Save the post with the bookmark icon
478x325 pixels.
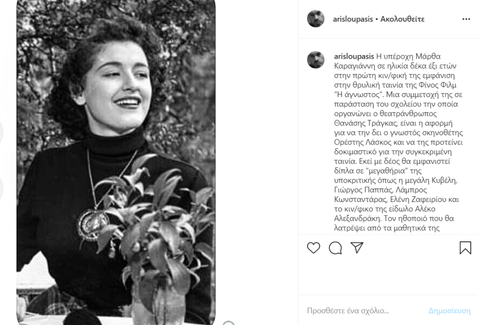[465, 248]
